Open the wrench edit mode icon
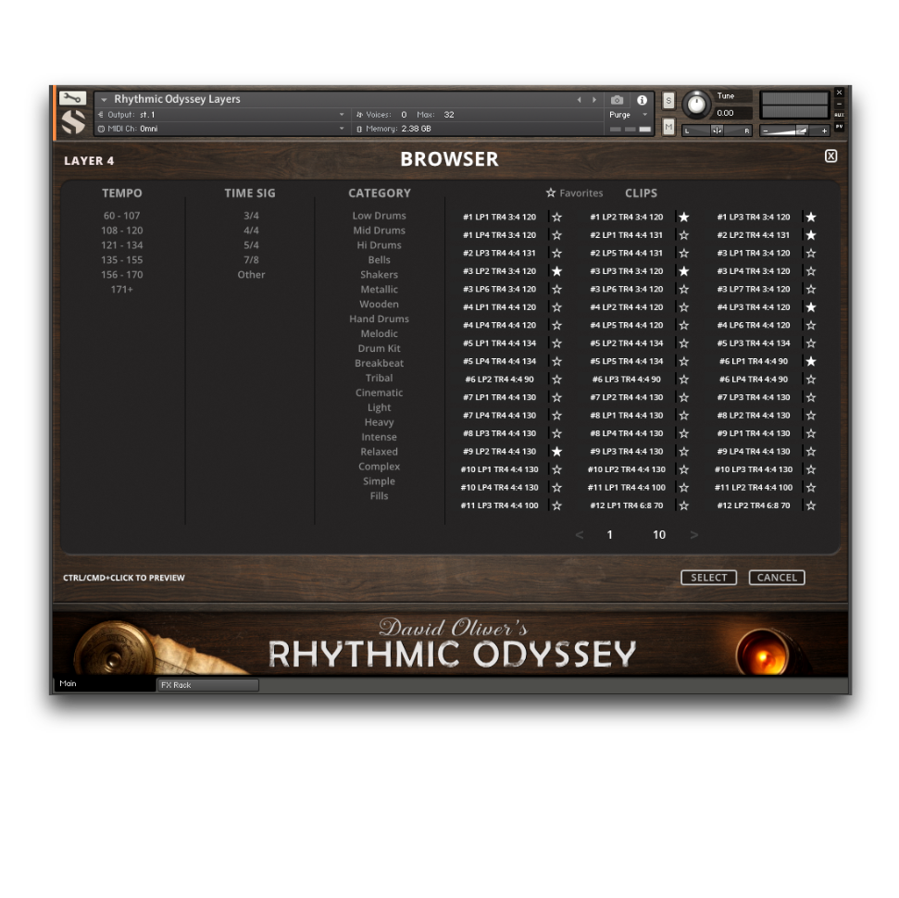 point(72,98)
